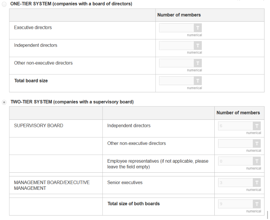Click the T icon beside Employee representatives

[257, 161]
